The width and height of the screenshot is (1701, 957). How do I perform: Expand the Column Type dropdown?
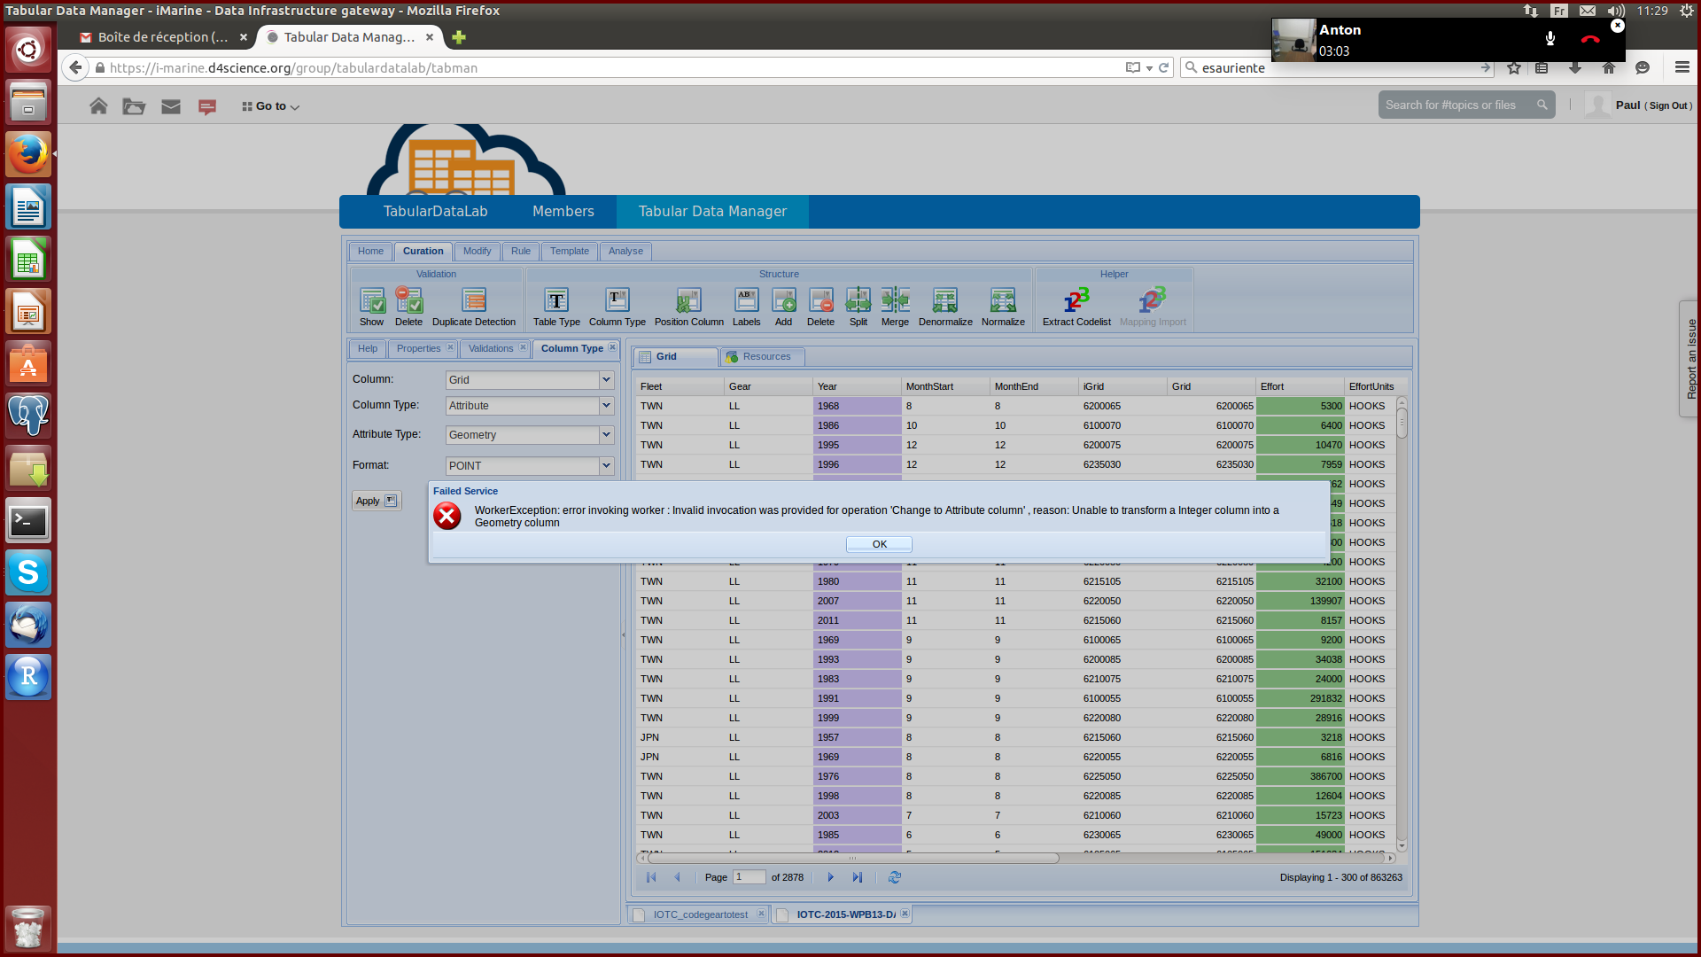[x=606, y=405]
